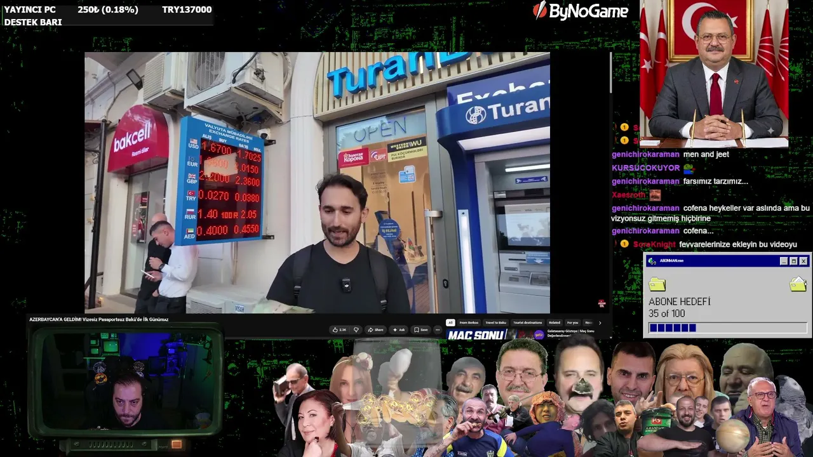This screenshot has height=457, width=813.
Task: Click 'fevvarelerinize ekleyin bu videoyu' chat message
Action: pyautogui.click(x=738, y=244)
